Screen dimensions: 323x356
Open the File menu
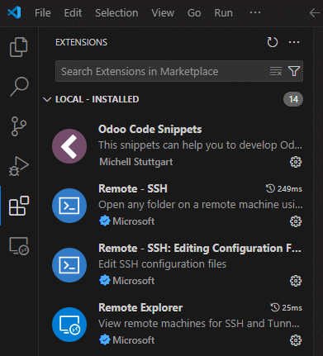click(x=43, y=12)
